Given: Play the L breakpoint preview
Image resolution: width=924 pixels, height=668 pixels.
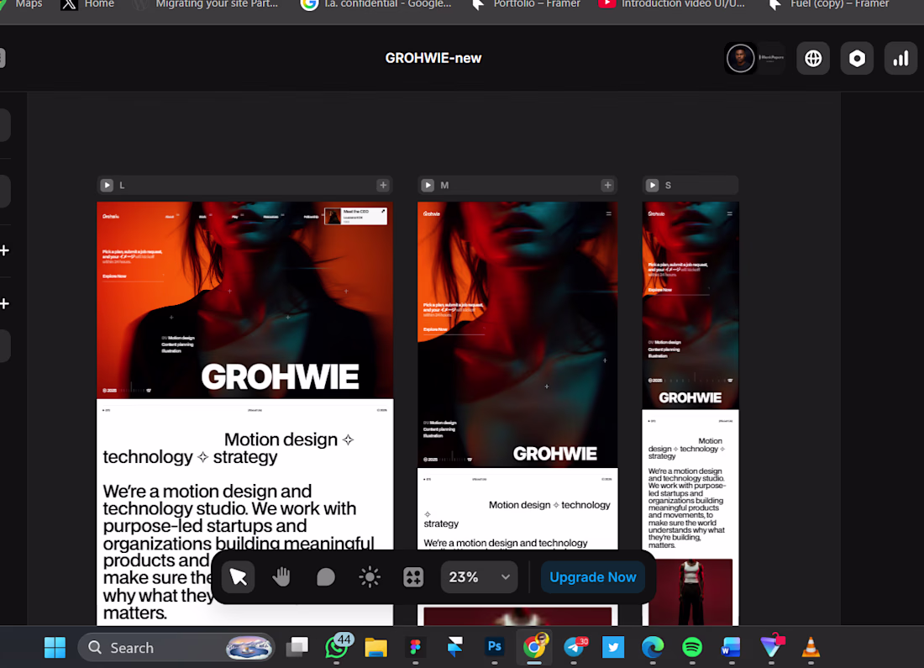Looking at the screenshot, I should click(107, 185).
